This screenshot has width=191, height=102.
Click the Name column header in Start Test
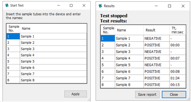53,28
